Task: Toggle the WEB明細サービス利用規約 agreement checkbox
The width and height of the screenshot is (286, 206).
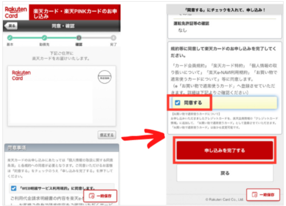Action: click(x=14, y=188)
